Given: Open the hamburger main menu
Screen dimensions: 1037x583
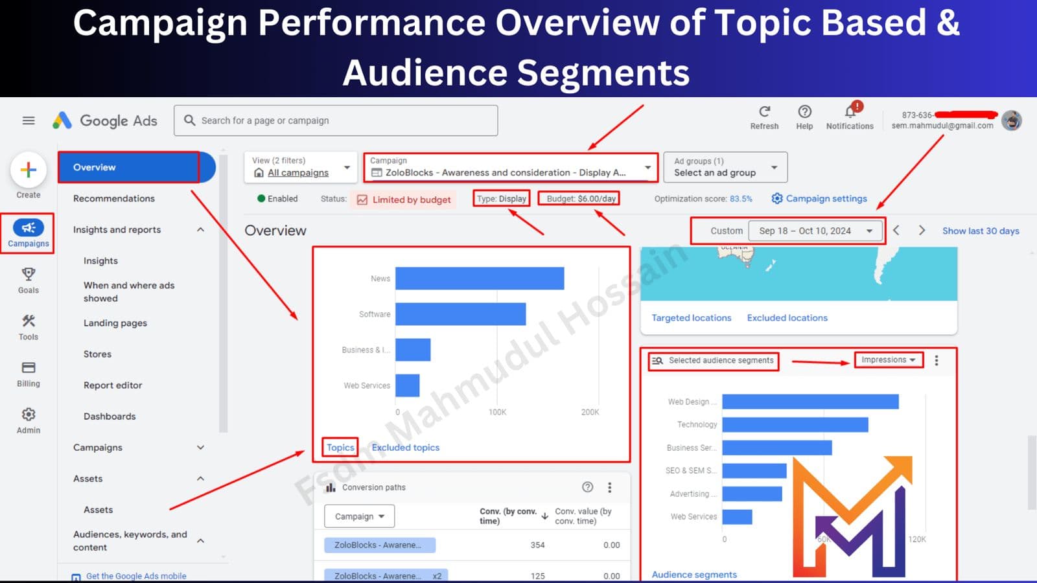Looking at the screenshot, I should pyautogui.click(x=29, y=120).
